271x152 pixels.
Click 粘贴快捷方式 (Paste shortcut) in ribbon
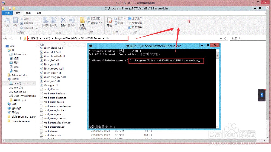29,28
